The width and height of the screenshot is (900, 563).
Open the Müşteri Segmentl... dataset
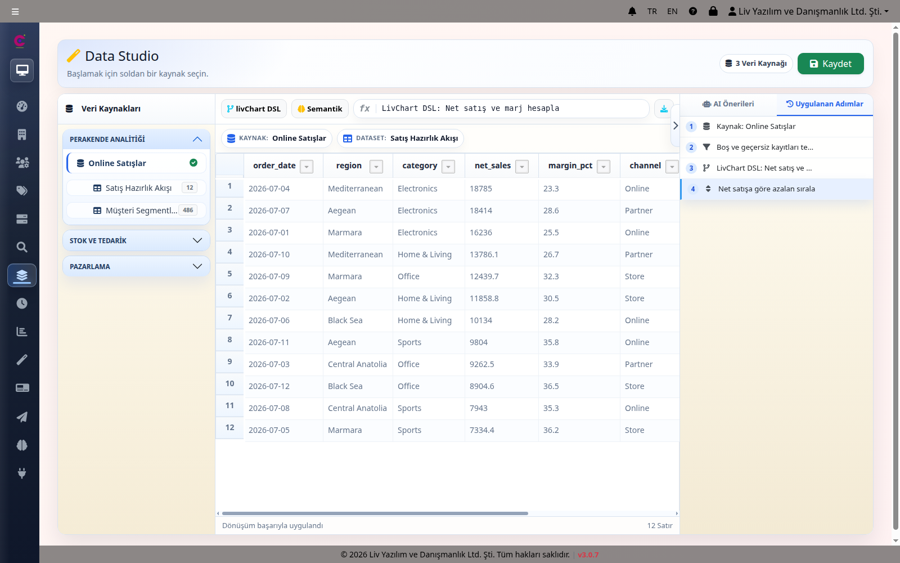pyautogui.click(x=136, y=210)
